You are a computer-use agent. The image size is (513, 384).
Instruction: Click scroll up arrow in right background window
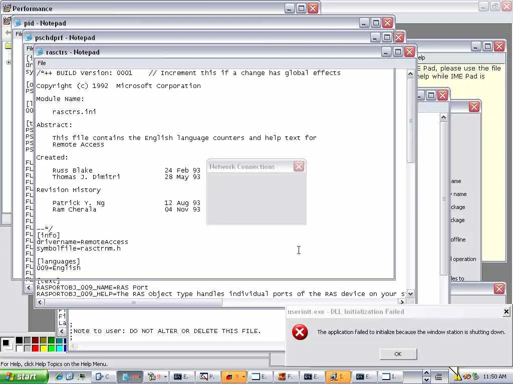click(443, 117)
